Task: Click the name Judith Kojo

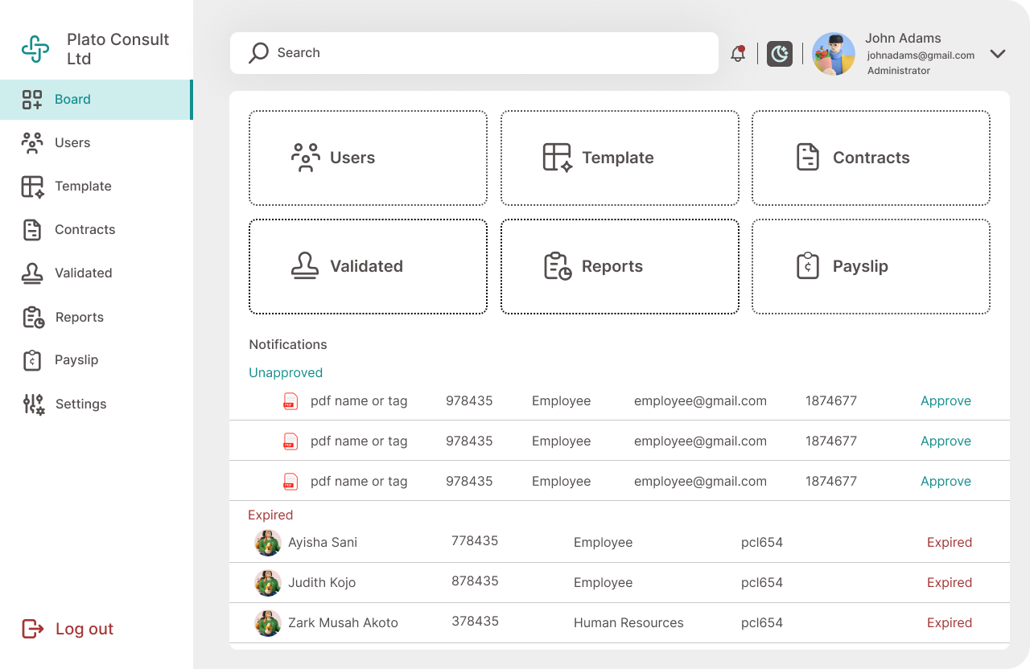Action: pyautogui.click(x=322, y=583)
